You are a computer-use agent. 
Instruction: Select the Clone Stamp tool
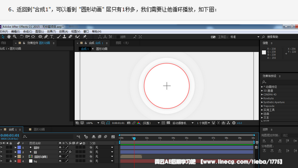(x=64, y=37)
